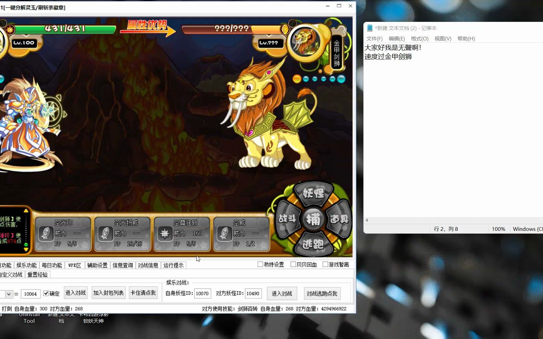This screenshot has height=339, width=543.
Task: Click Notepad horizontal scrollbar left arrow
Action: (x=367, y=220)
